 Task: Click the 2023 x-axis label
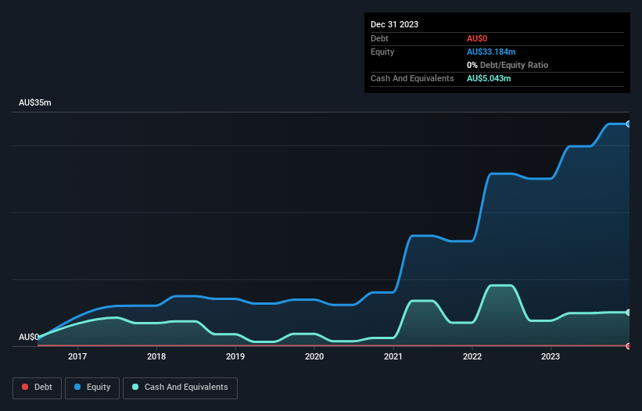pyautogui.click(x=551, y=356)
